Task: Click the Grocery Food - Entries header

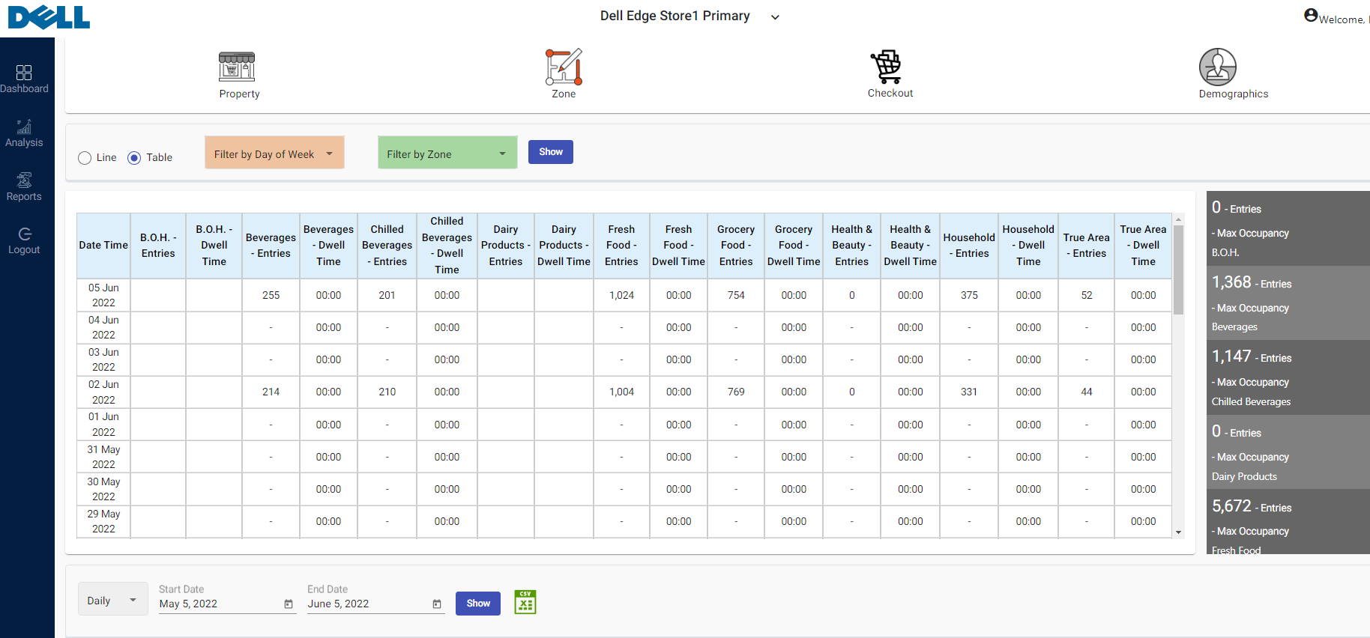Action: [736, 246]
